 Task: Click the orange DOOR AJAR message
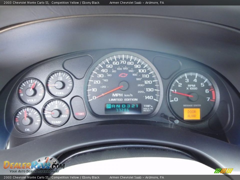point(192,114)
